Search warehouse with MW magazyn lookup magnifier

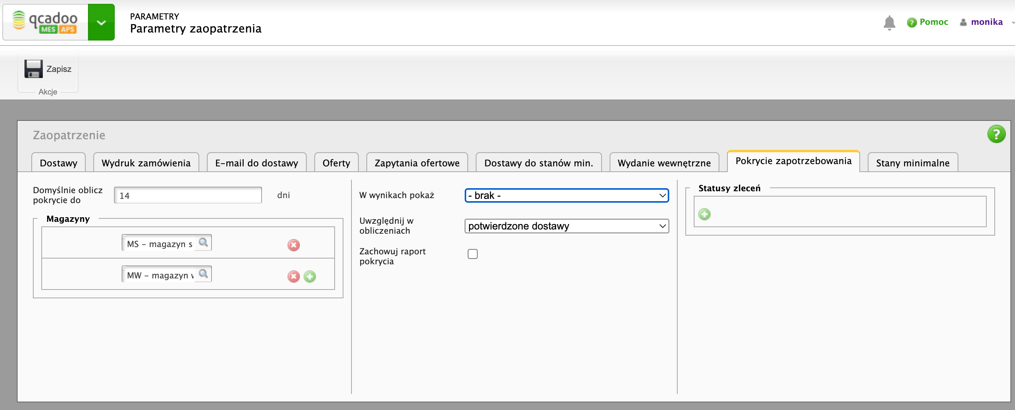pos(203,273)
